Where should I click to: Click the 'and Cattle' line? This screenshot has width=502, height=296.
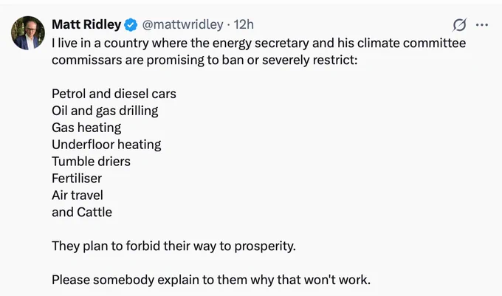pyautogui.click(x=82, y=212)
